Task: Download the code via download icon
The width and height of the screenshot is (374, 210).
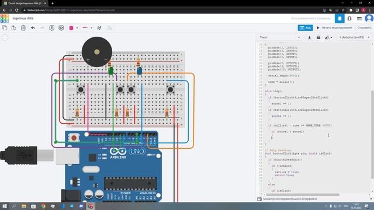Action: 309,37
